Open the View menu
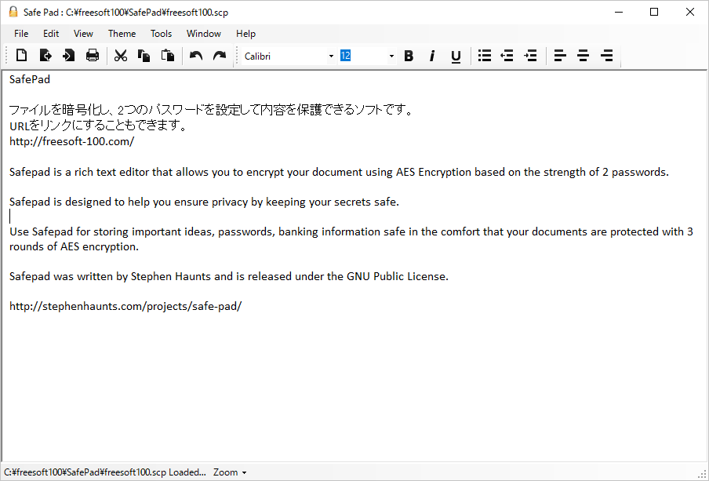The height and width of the screenshot is (481, 709). [83, 34]
